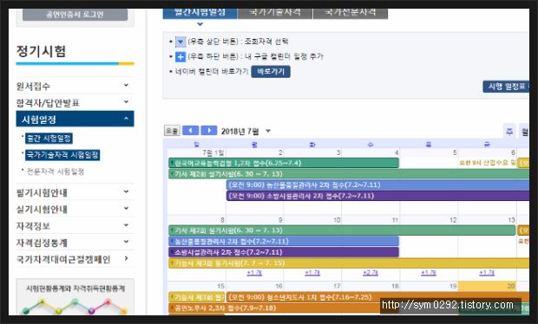Screen dimensions: 538x324
Task: Click the date number 18 in the calendar
Action: [x=396, y=286]
